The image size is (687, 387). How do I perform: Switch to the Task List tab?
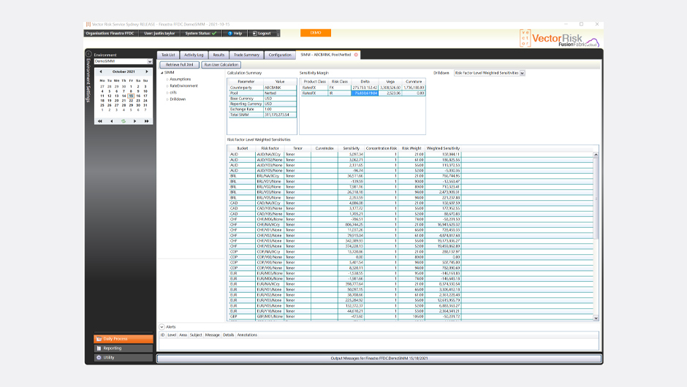tap(168, 55)
